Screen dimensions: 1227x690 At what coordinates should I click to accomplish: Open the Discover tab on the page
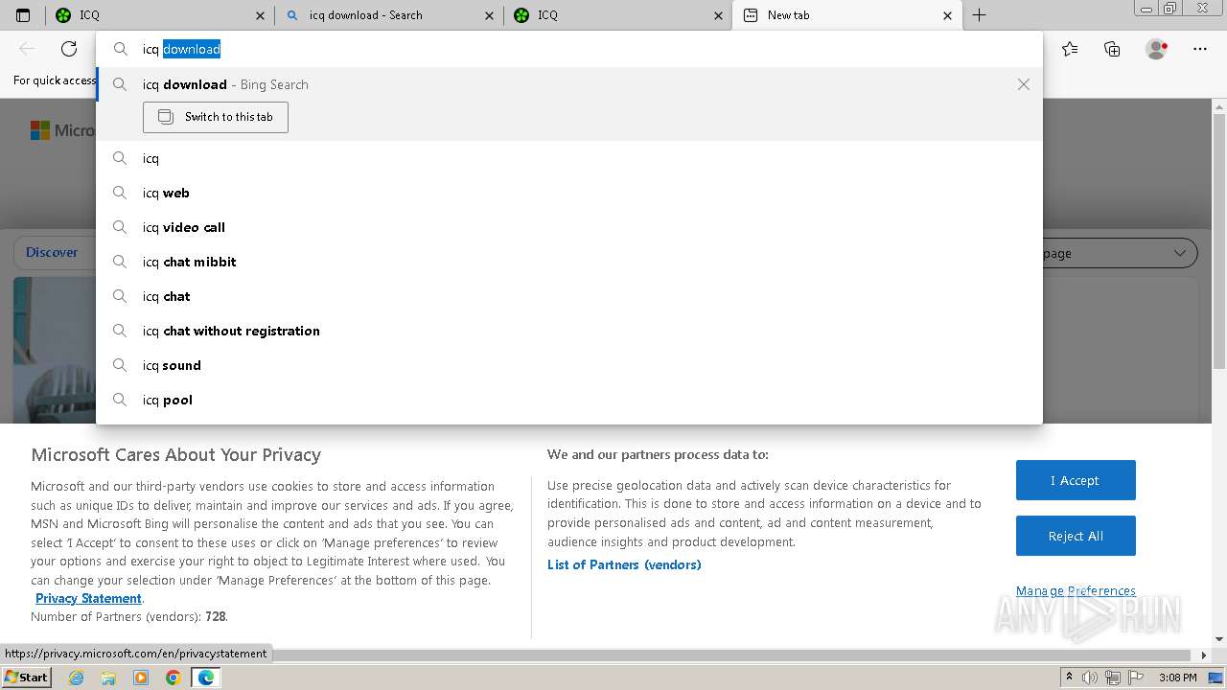coord(52,252)
